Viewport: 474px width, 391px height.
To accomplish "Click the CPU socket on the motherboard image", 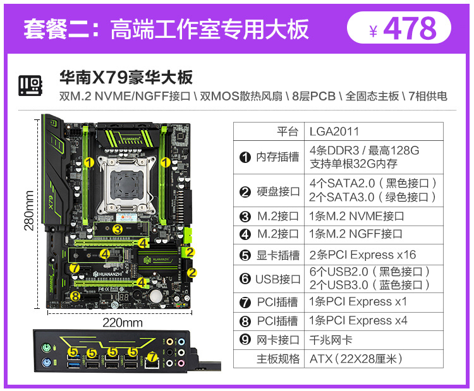I will click(x=126, y=184).
